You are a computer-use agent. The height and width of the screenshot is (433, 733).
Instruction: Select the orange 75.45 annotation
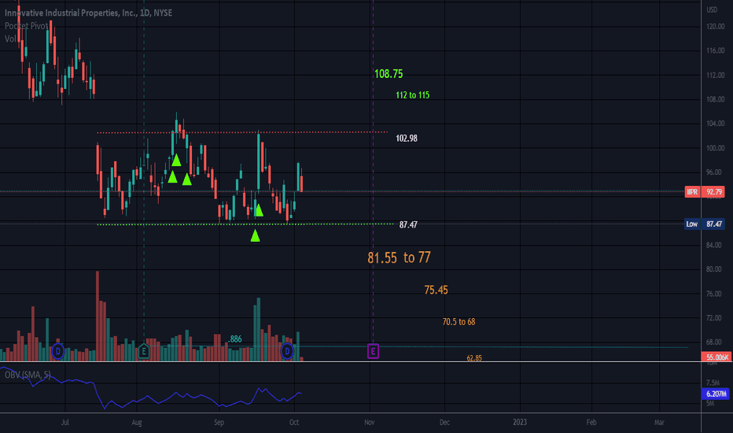point(436,290)
